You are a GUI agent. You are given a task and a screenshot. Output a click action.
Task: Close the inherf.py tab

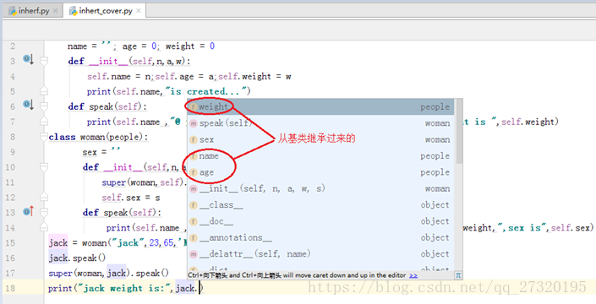[56, 11]
